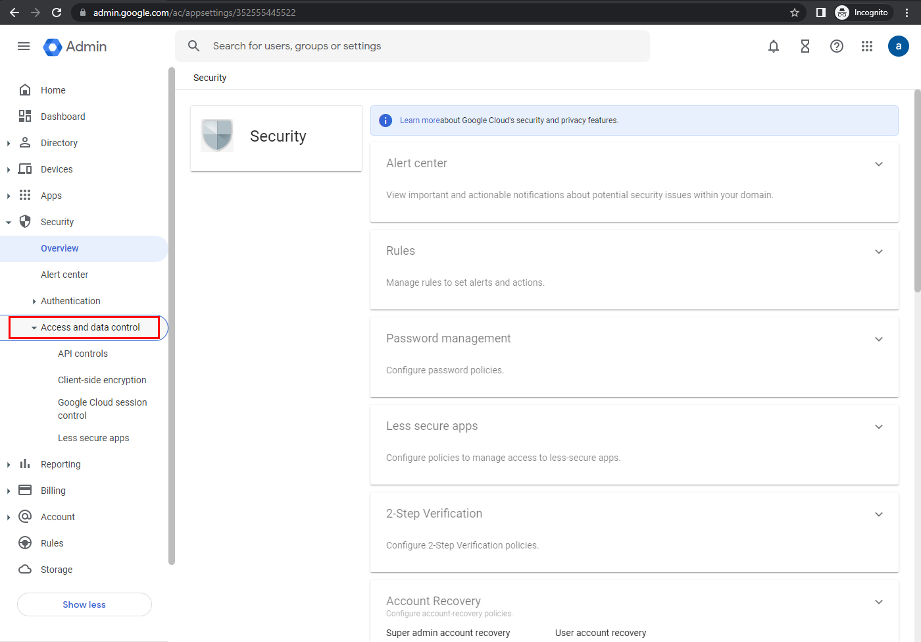Open the Google apps grid launcher
Screen dimensions: 921x642
[867, 46]
